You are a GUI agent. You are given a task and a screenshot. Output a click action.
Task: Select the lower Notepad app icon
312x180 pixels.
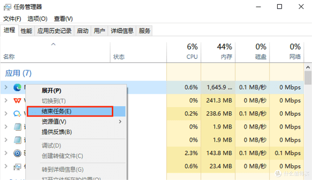pyautogui.click(x=17, y=140)
